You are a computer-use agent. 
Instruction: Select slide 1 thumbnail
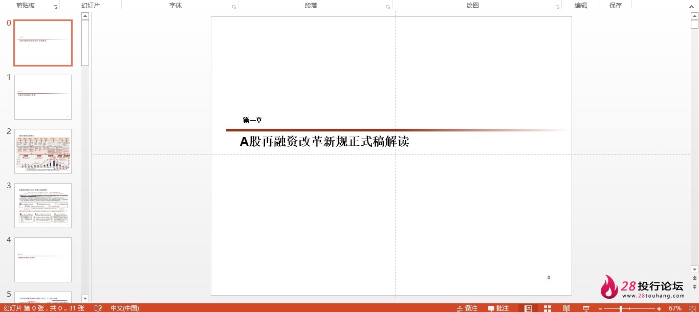tap(43, 97)
